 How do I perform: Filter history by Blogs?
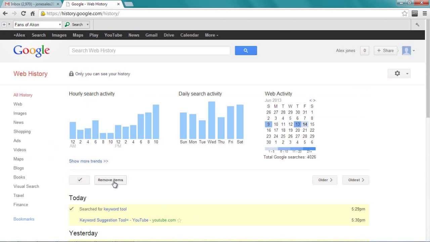[x=18, y=168]
